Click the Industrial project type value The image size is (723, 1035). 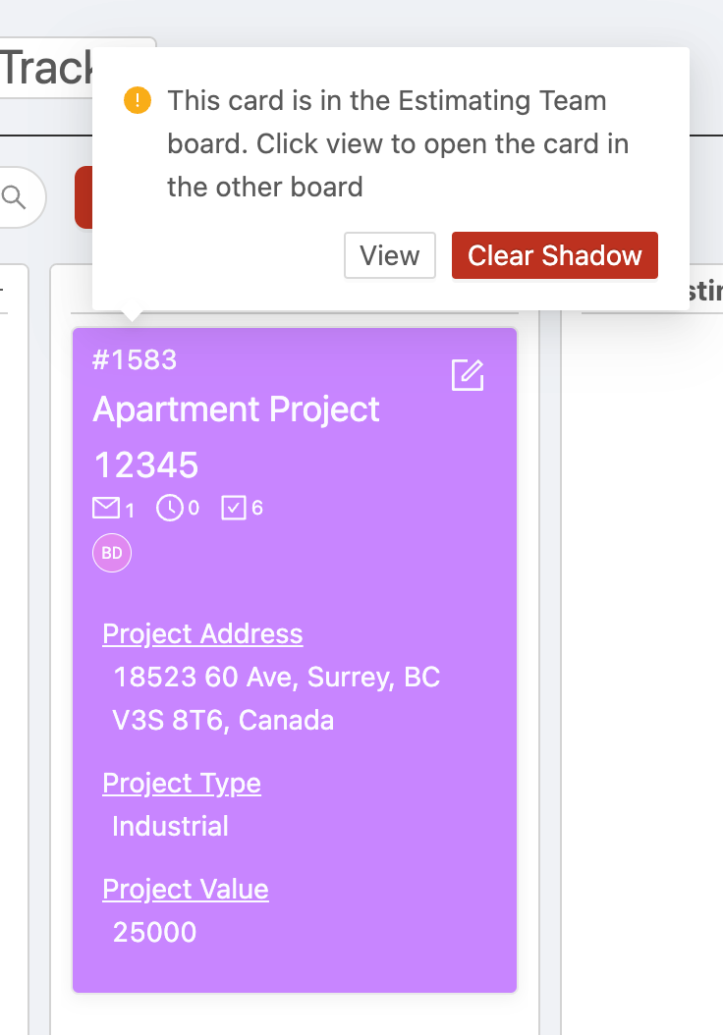click(x=170, y=827)
